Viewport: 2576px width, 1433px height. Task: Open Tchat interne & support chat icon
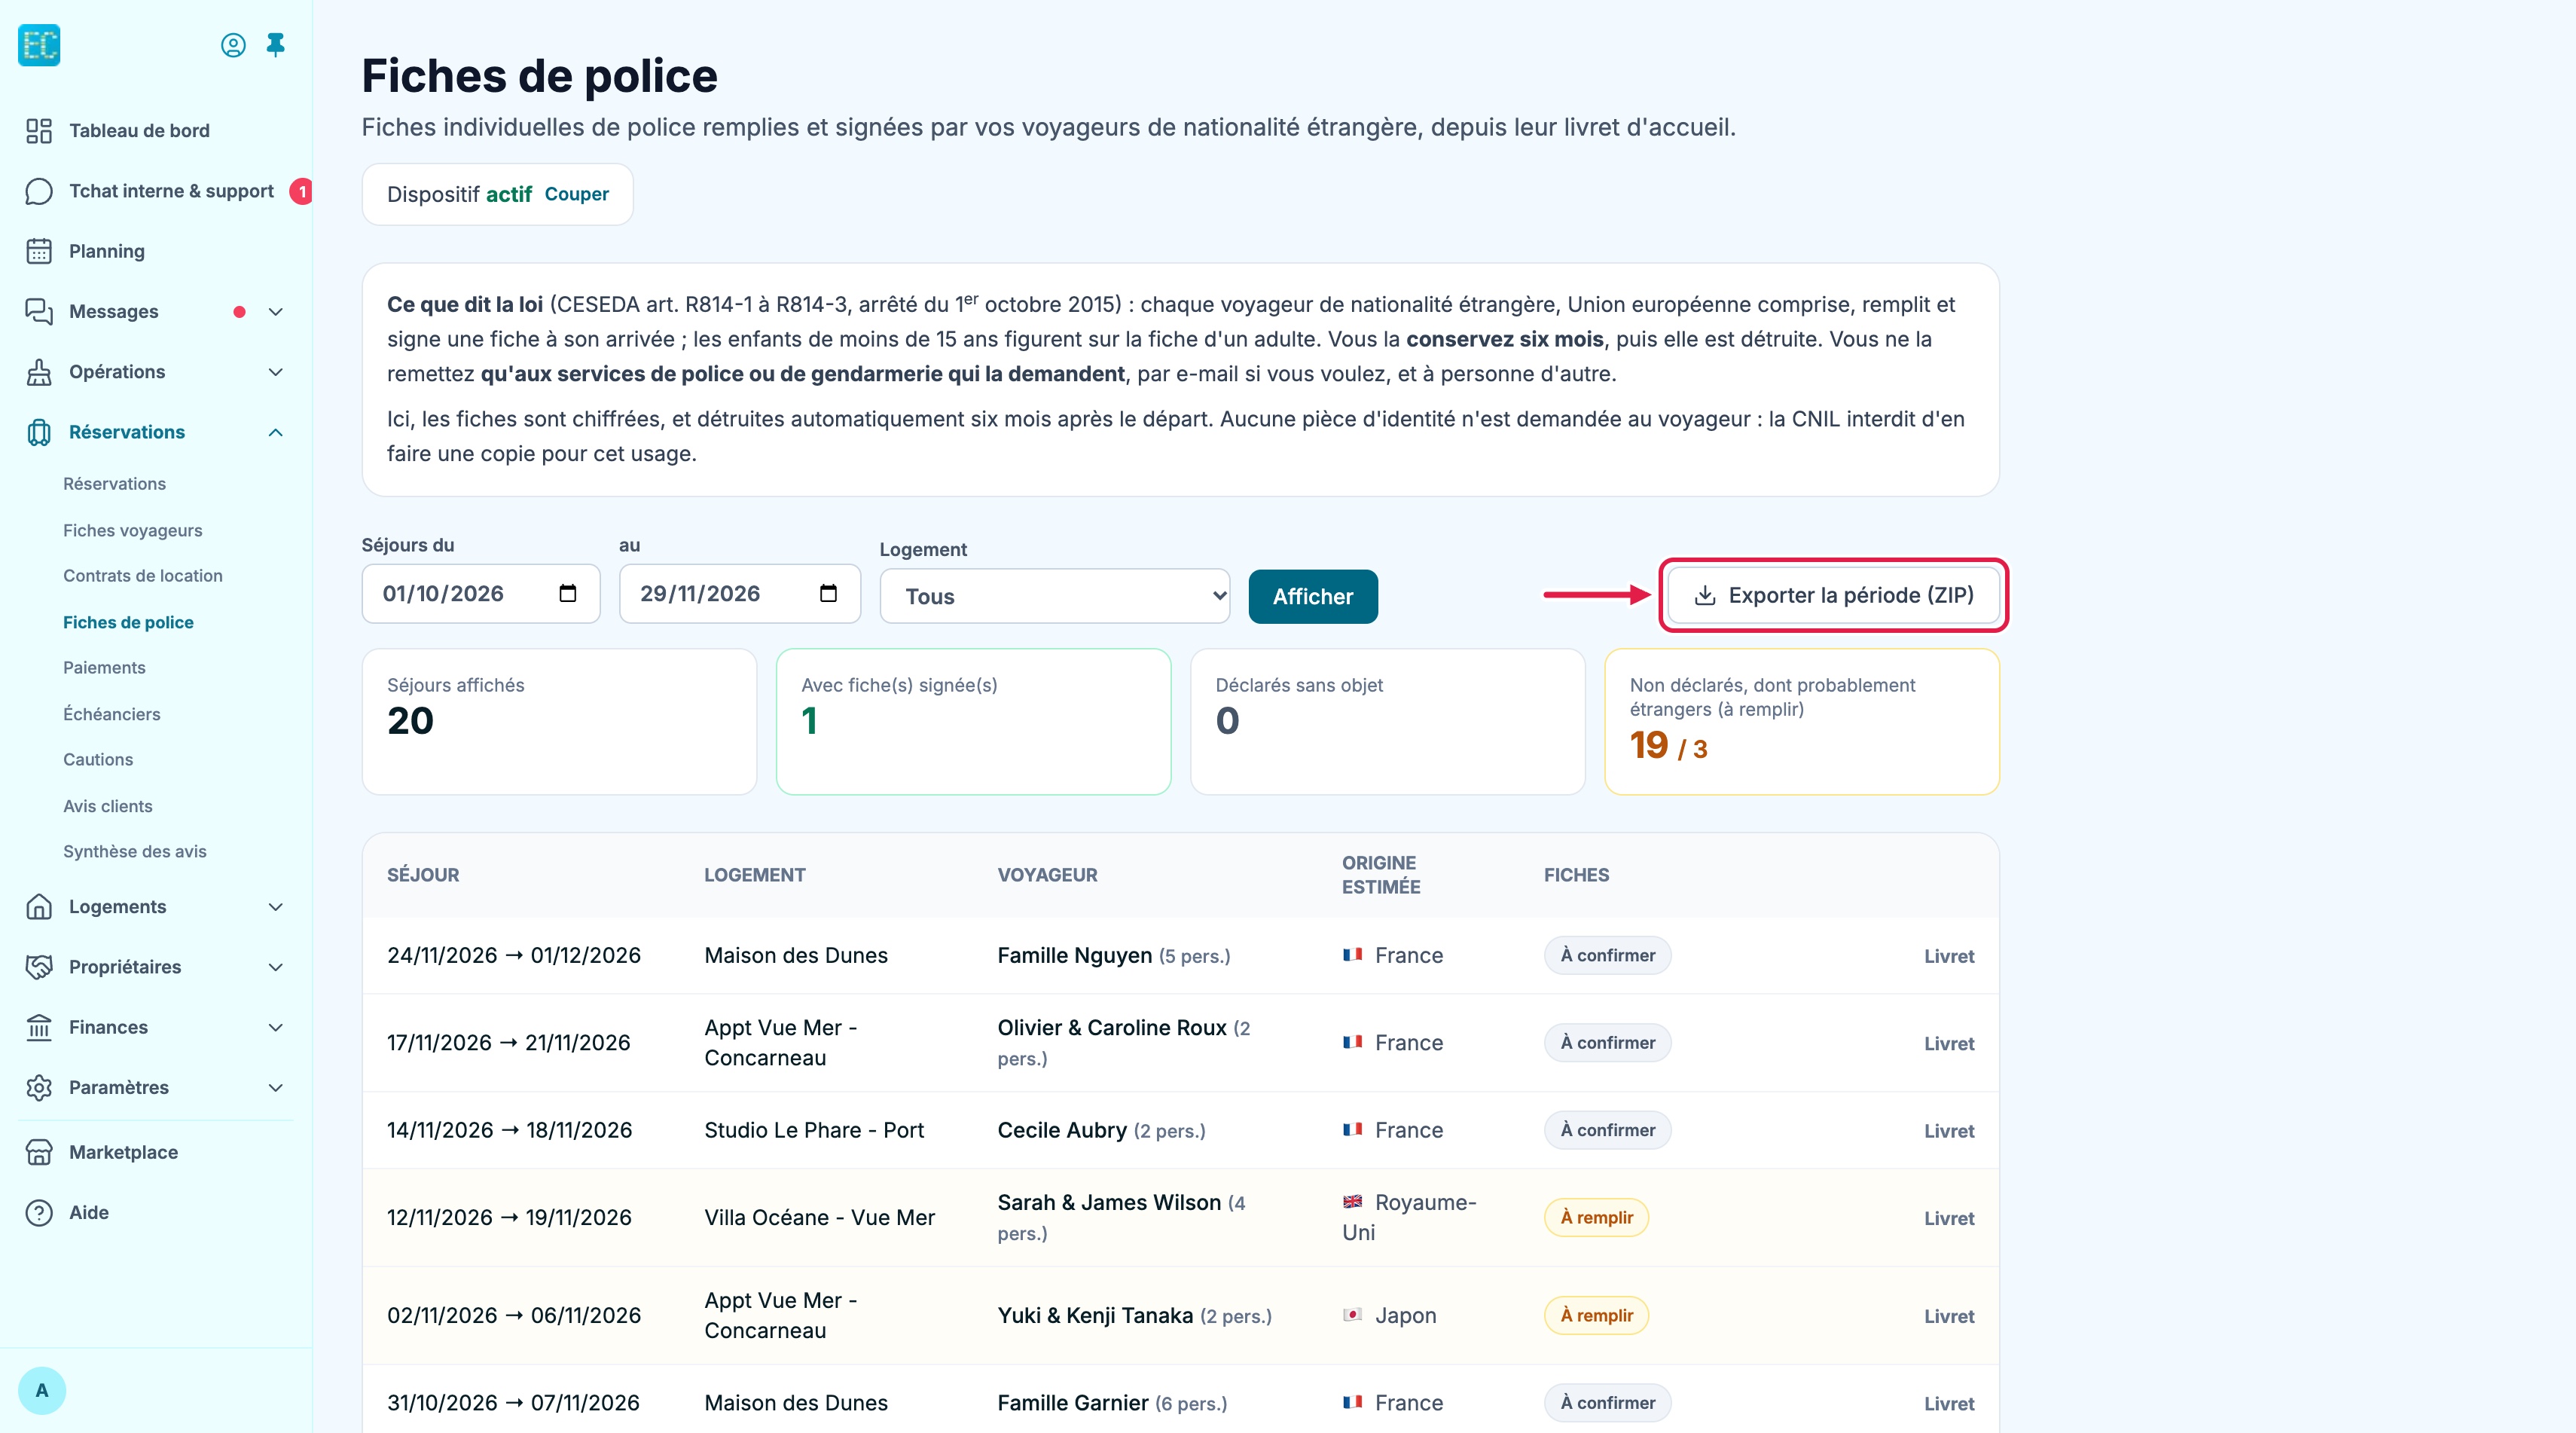pos(39,191)
